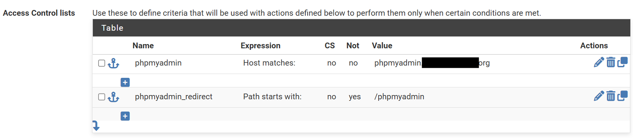Click the anchor icon on phpmyadmin_redirect row

(113, 97)
